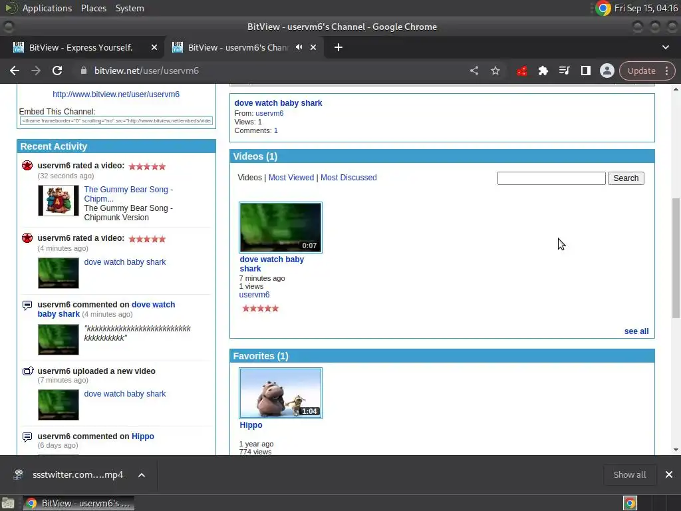The width and height of the screenshot is (681, 511).
Task: Open featured dove watch baby shark title
Action: pos(279,103)
